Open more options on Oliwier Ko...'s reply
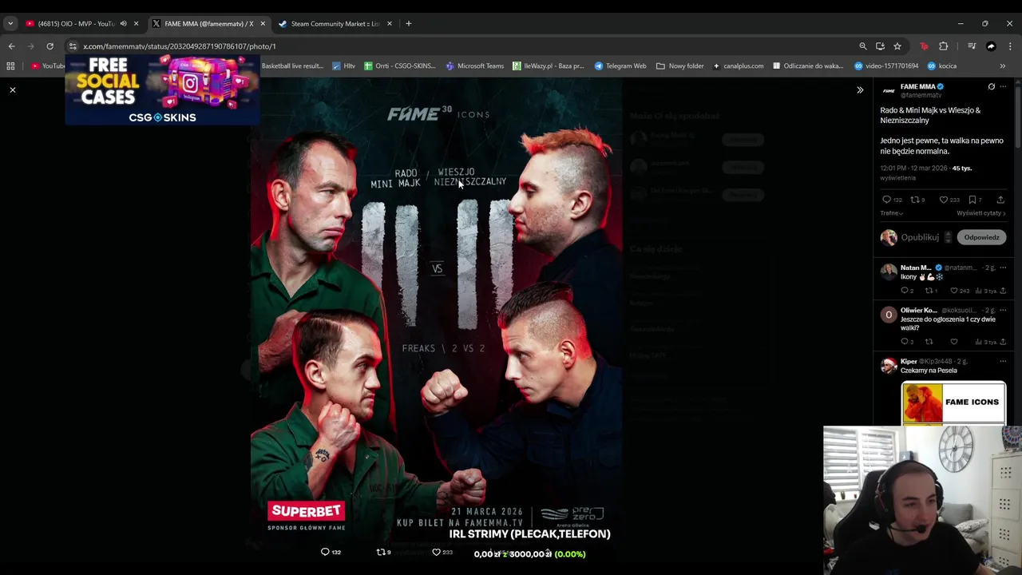This screenshot has width=1022, height=575. point(1004,310)
